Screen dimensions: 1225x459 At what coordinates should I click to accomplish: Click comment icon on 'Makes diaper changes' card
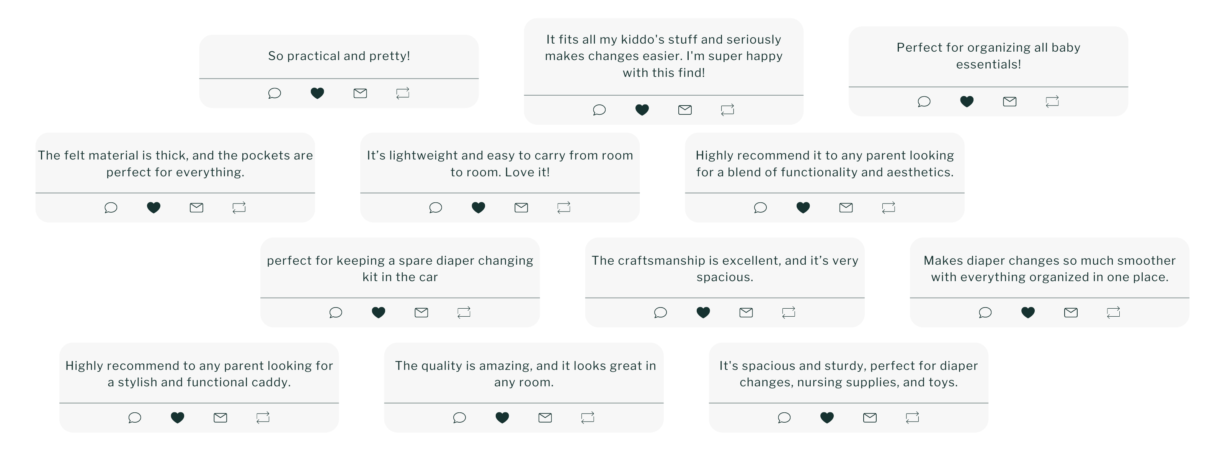pos(985,313)
